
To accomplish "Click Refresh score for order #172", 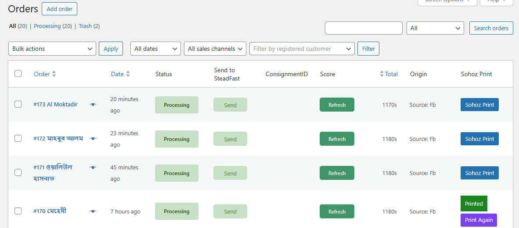I will pos(337,139).
